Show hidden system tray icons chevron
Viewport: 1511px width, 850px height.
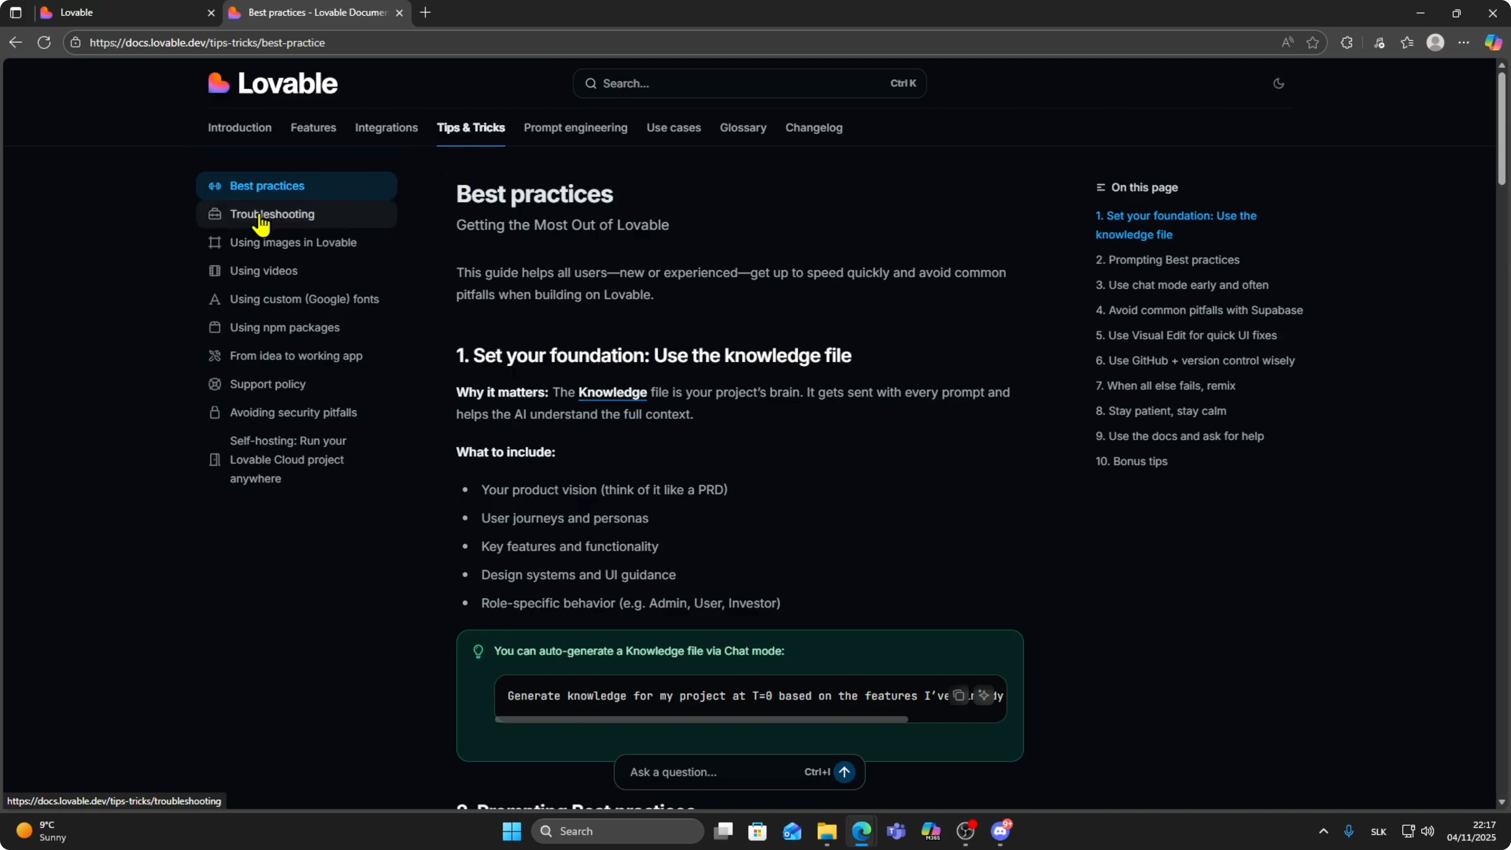(x=1323, y=831)
